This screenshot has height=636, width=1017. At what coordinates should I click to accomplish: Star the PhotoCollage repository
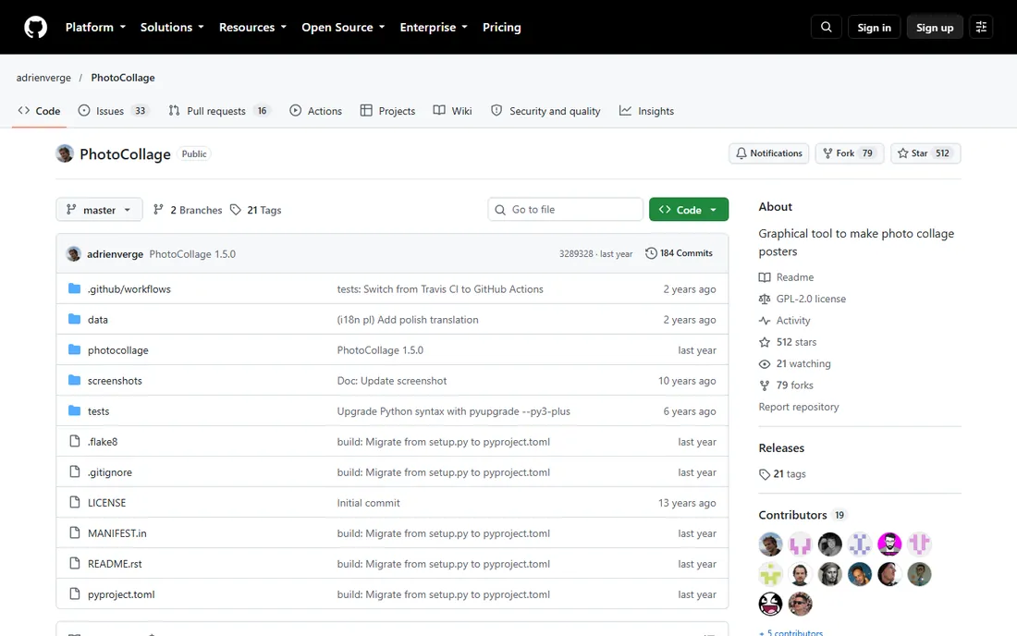pos(925,153)
